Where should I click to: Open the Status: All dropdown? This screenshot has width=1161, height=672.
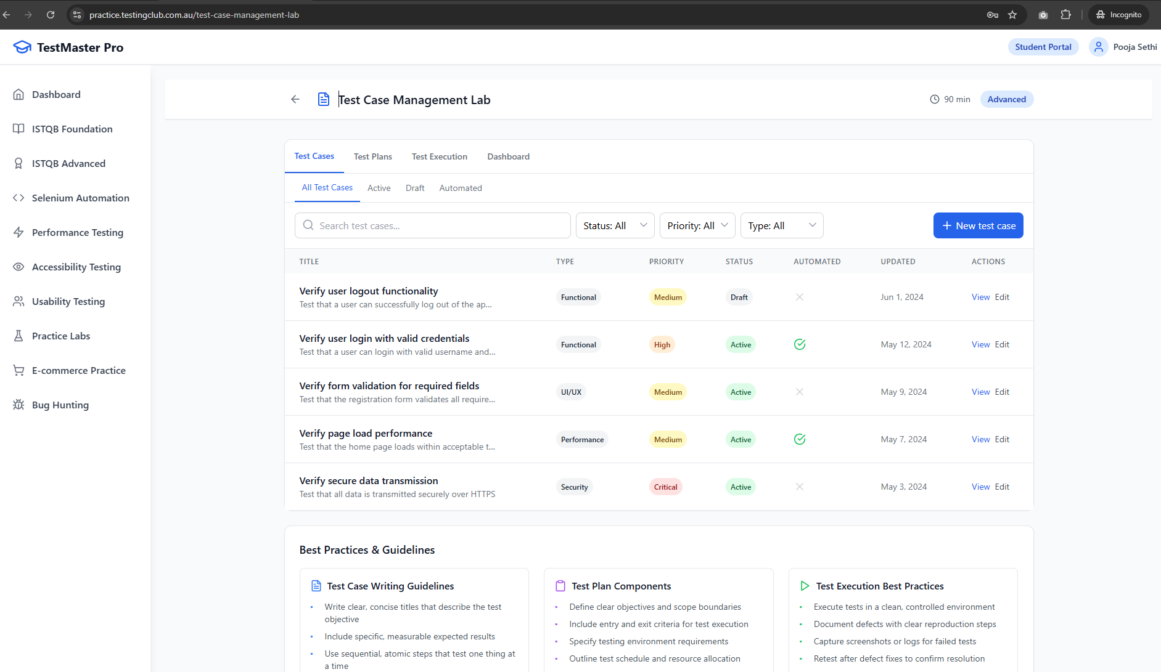(x=615, y=225)
